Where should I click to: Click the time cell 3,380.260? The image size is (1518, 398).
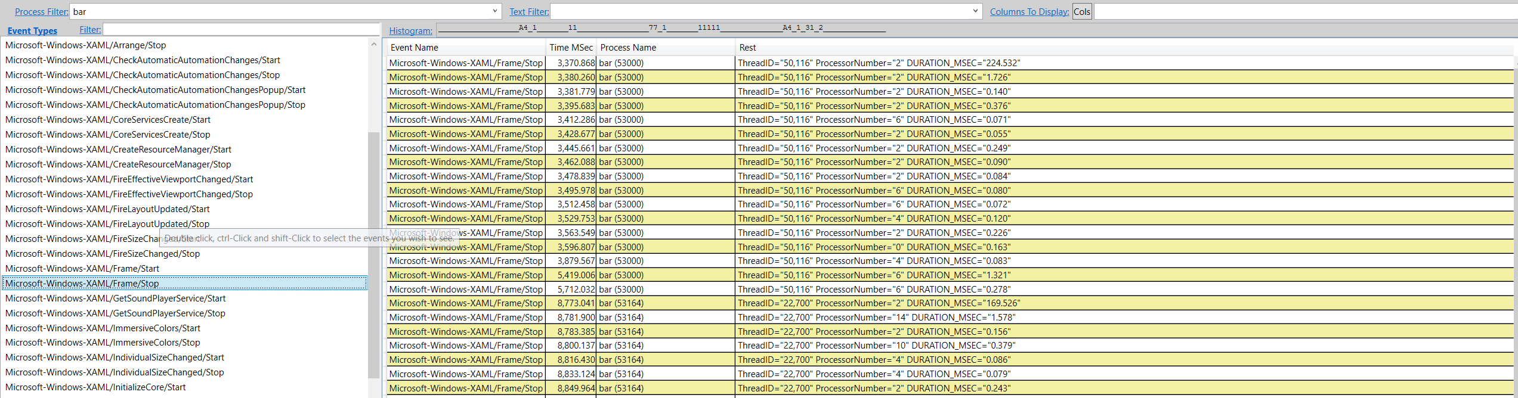pyautogui.click(x=571, y=77)
